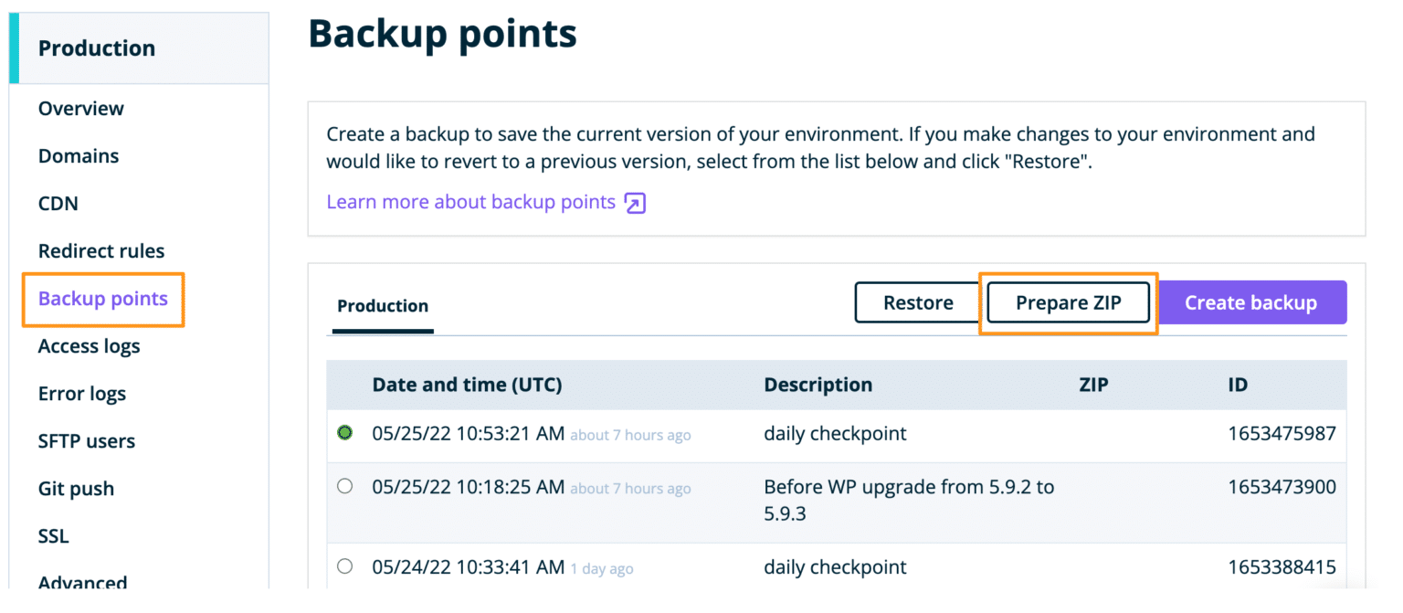The image size is (1403, 613).
Task: Go to the Overview section
Action: (x=80, y=108)
